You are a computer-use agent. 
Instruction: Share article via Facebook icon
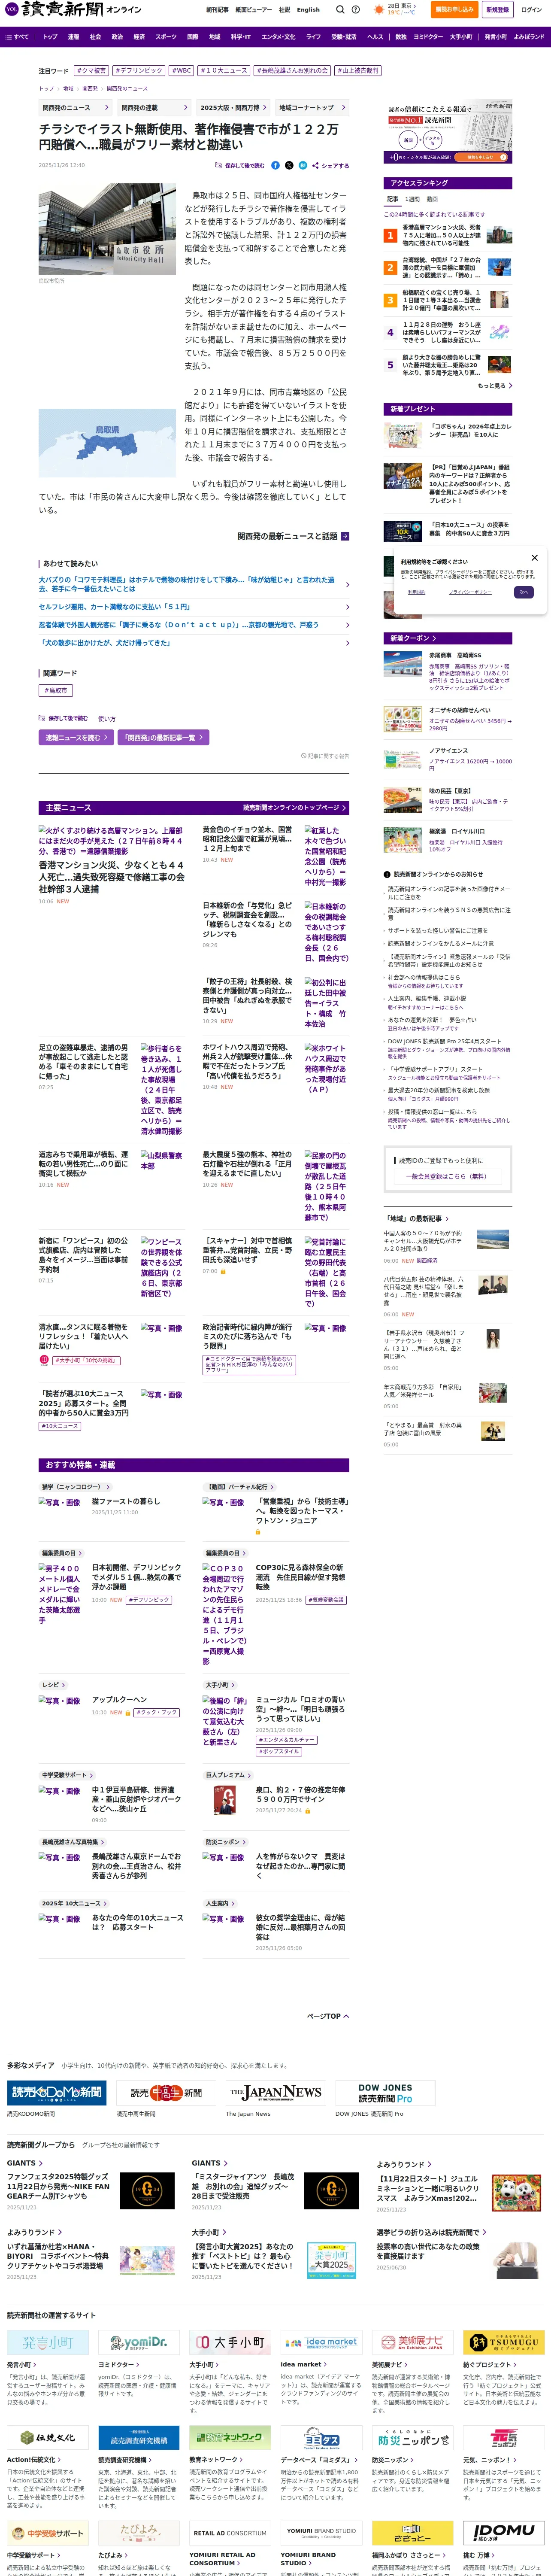pos(275,165)
